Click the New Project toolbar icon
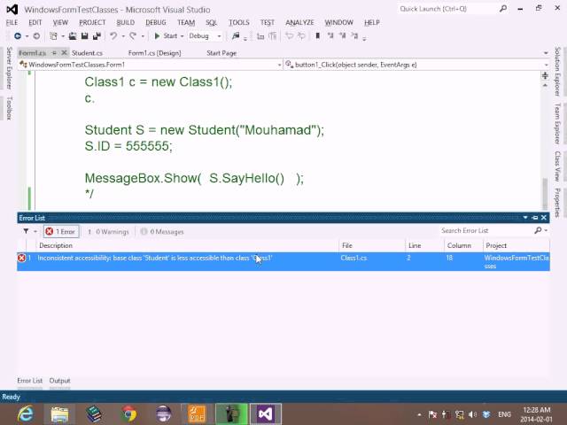Viewport: 567px width, 425px height. [53, 35]
